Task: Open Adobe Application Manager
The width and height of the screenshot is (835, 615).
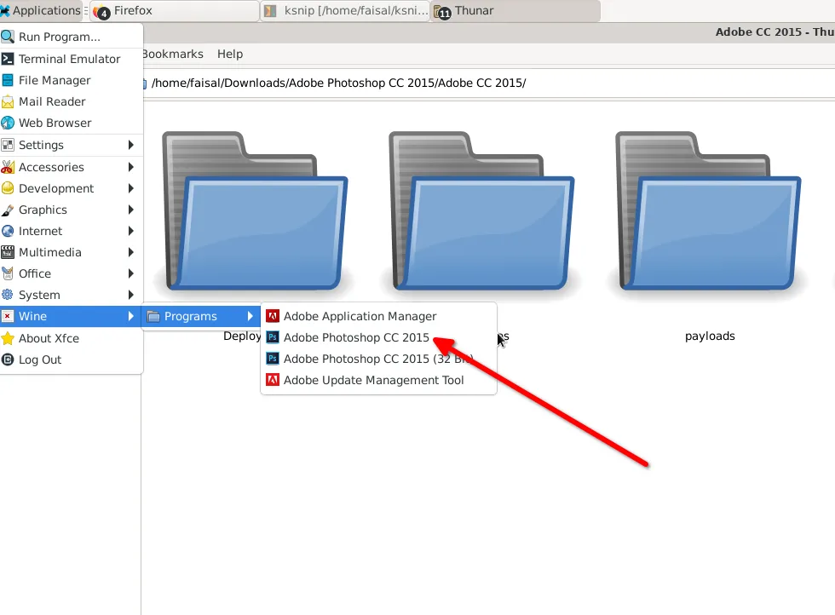Action: click(360, 316)
